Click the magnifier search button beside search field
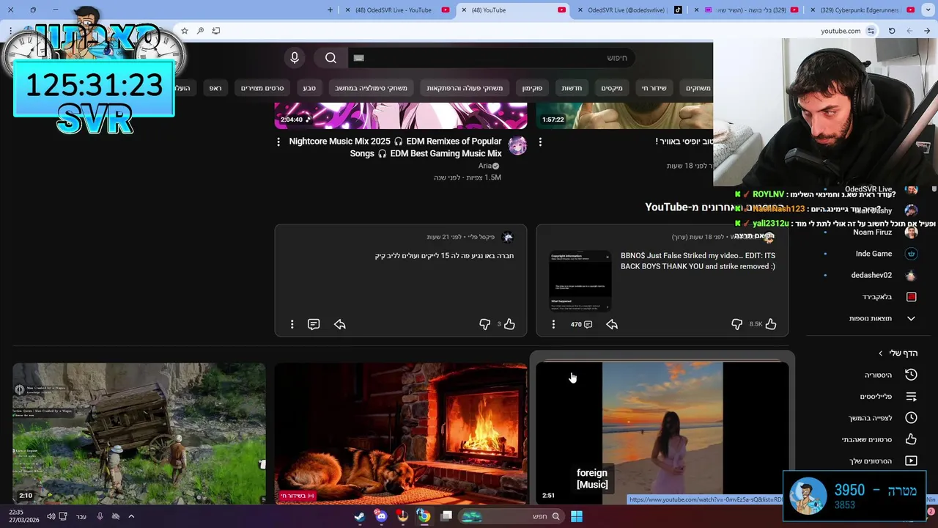The height and width of the screenshot is (528, 938). pos(330,58)
